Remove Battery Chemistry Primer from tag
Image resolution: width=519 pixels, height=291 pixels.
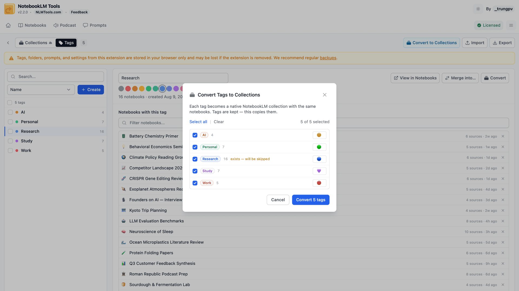(x=503, y=136)
